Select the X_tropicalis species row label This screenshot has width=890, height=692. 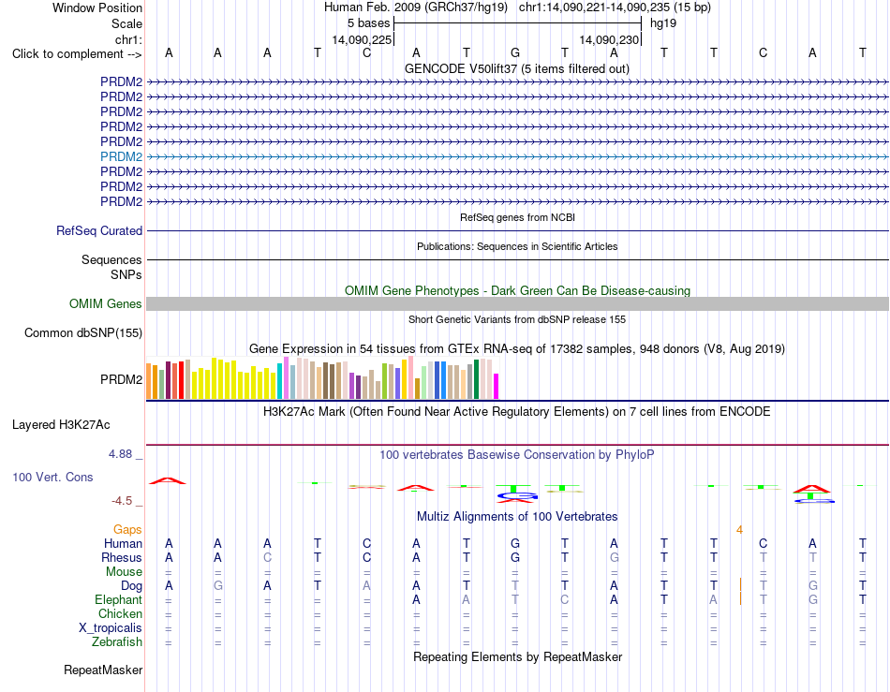coord(111,628)
